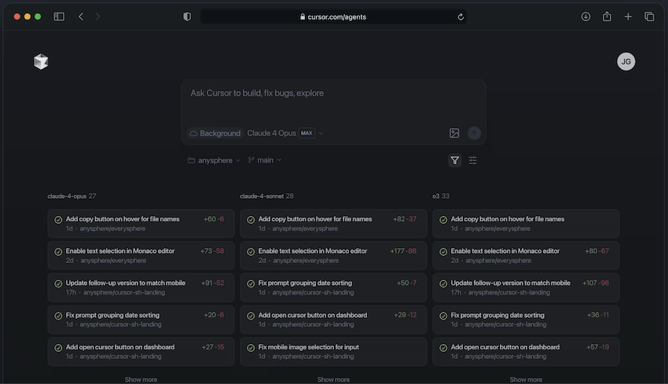Viewport: 668px width, 384px height.
Task: Click the folder icon beside anysphere
Action: (x=191, y=160)
